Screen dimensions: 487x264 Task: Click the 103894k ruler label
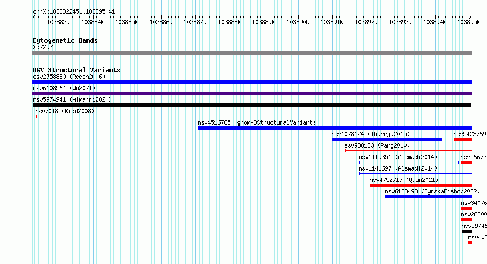coord(434,22)
